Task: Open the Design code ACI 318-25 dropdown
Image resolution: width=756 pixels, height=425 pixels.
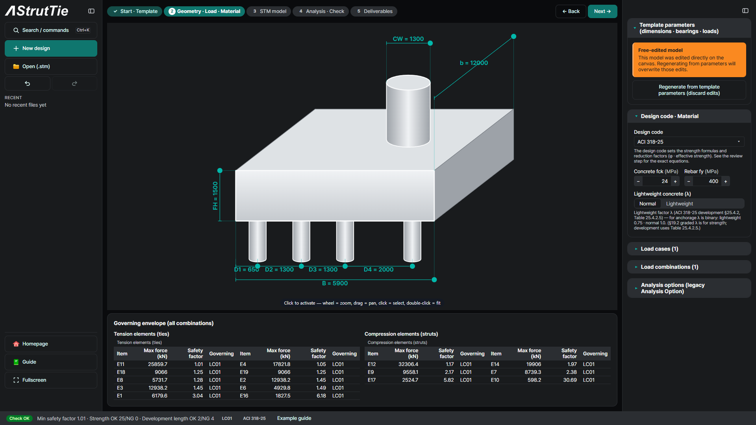Action: (x=689, y=142)
